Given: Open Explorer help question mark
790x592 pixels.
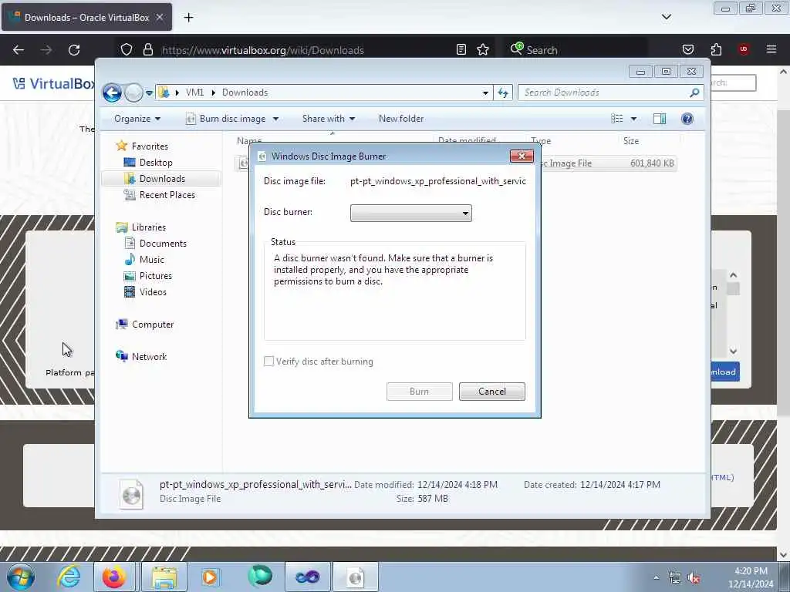Looking at the screenshot, I should pos(687,119).
